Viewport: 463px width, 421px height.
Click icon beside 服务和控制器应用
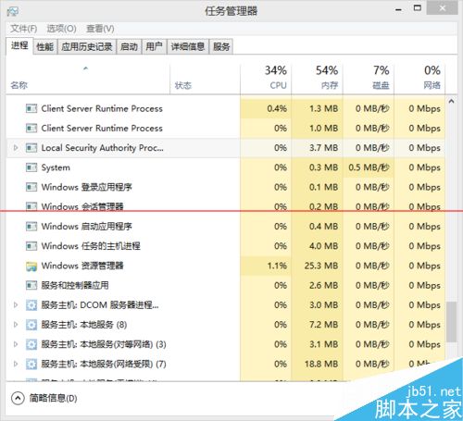31,285
